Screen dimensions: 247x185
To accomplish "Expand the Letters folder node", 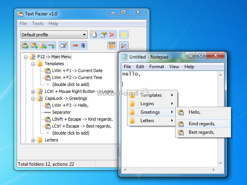I will (x=33, y=140).
